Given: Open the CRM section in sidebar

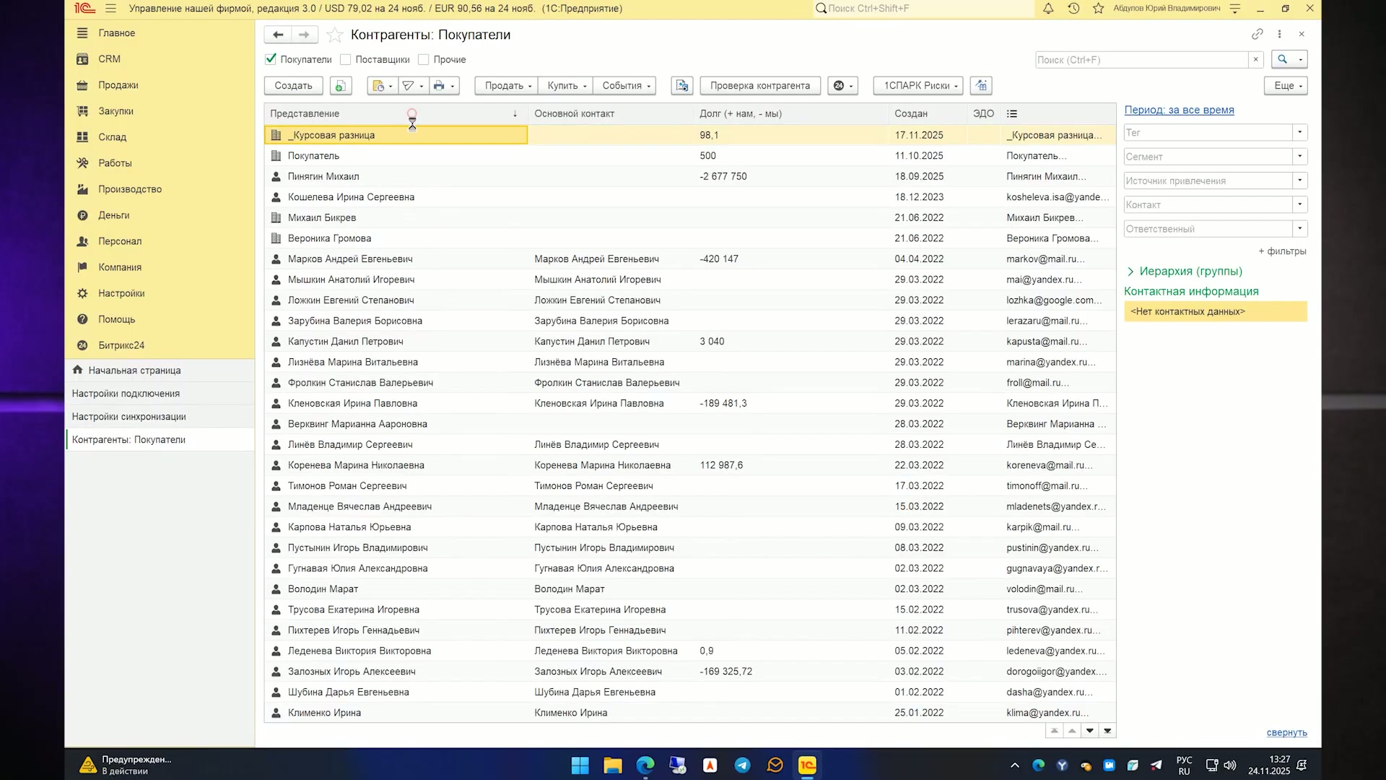Looking at the screenshot, I should pyautogui.click(x=109, y=59).
